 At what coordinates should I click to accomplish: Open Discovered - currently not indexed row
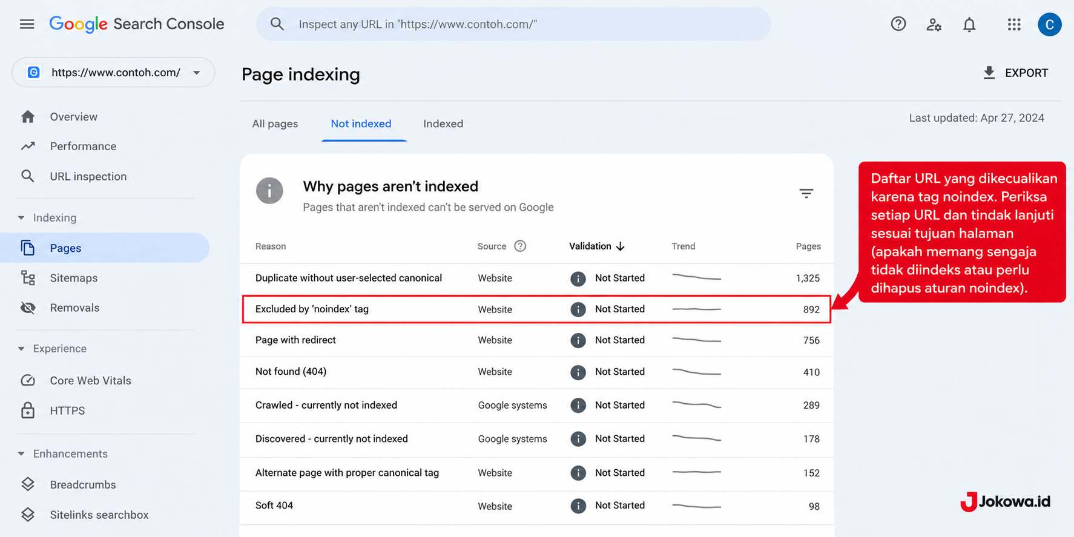point(536,440)
